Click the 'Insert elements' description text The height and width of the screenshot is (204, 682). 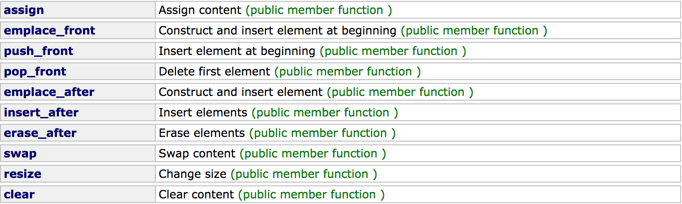coord(203,113)
